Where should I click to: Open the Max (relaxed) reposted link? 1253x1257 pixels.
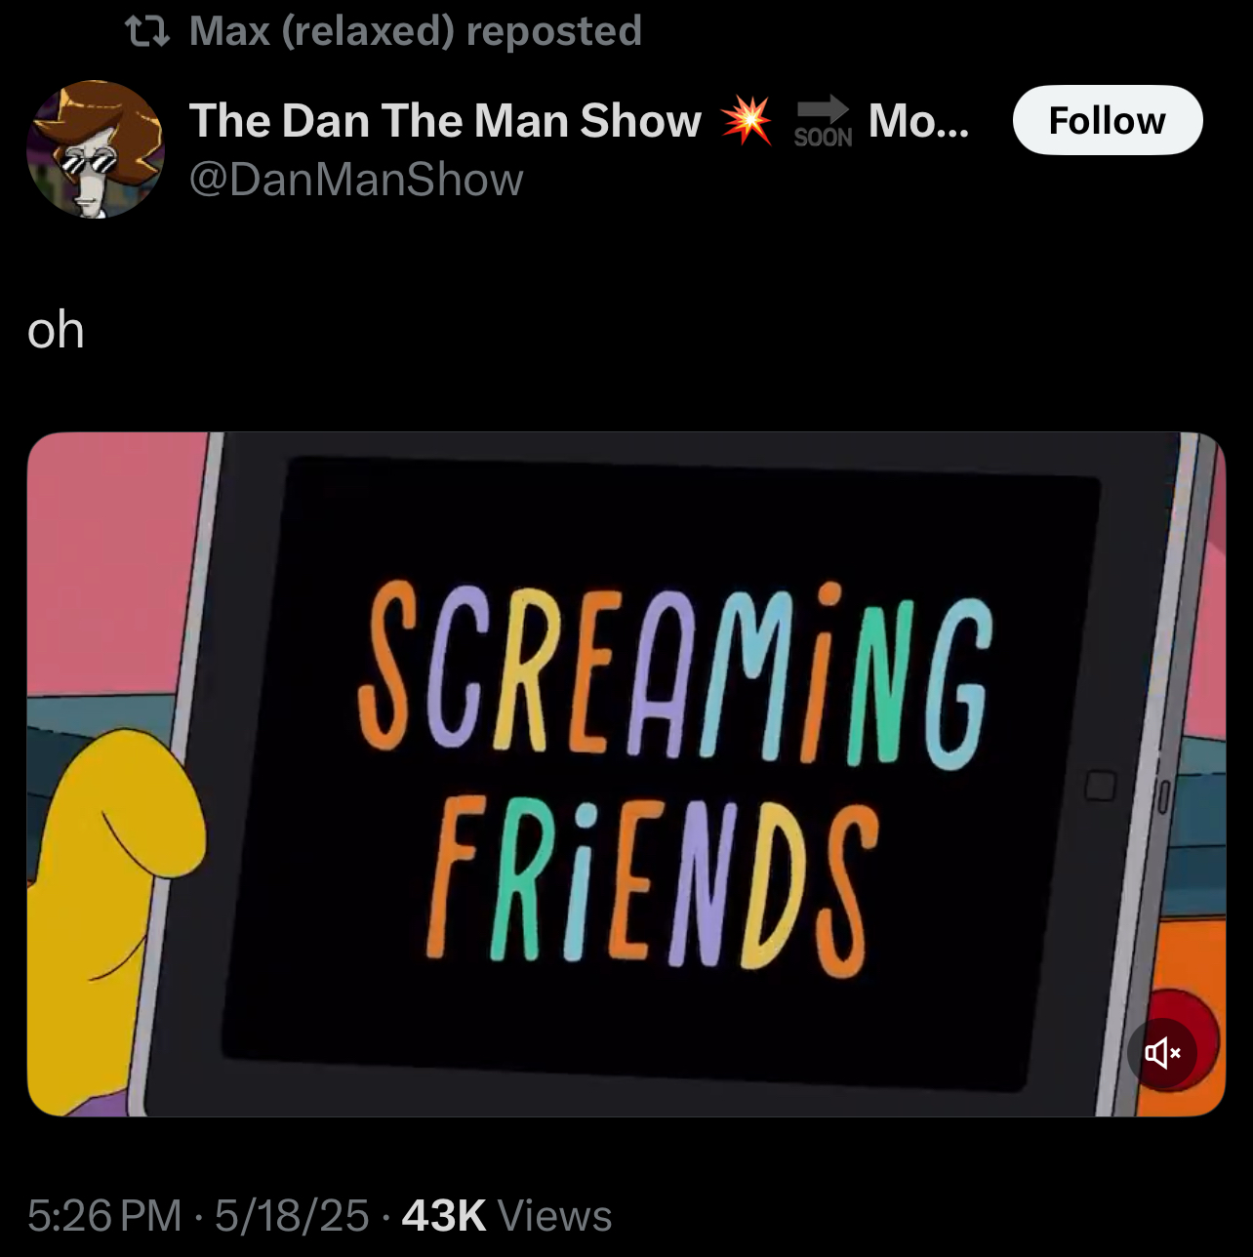tap(415, 31)
